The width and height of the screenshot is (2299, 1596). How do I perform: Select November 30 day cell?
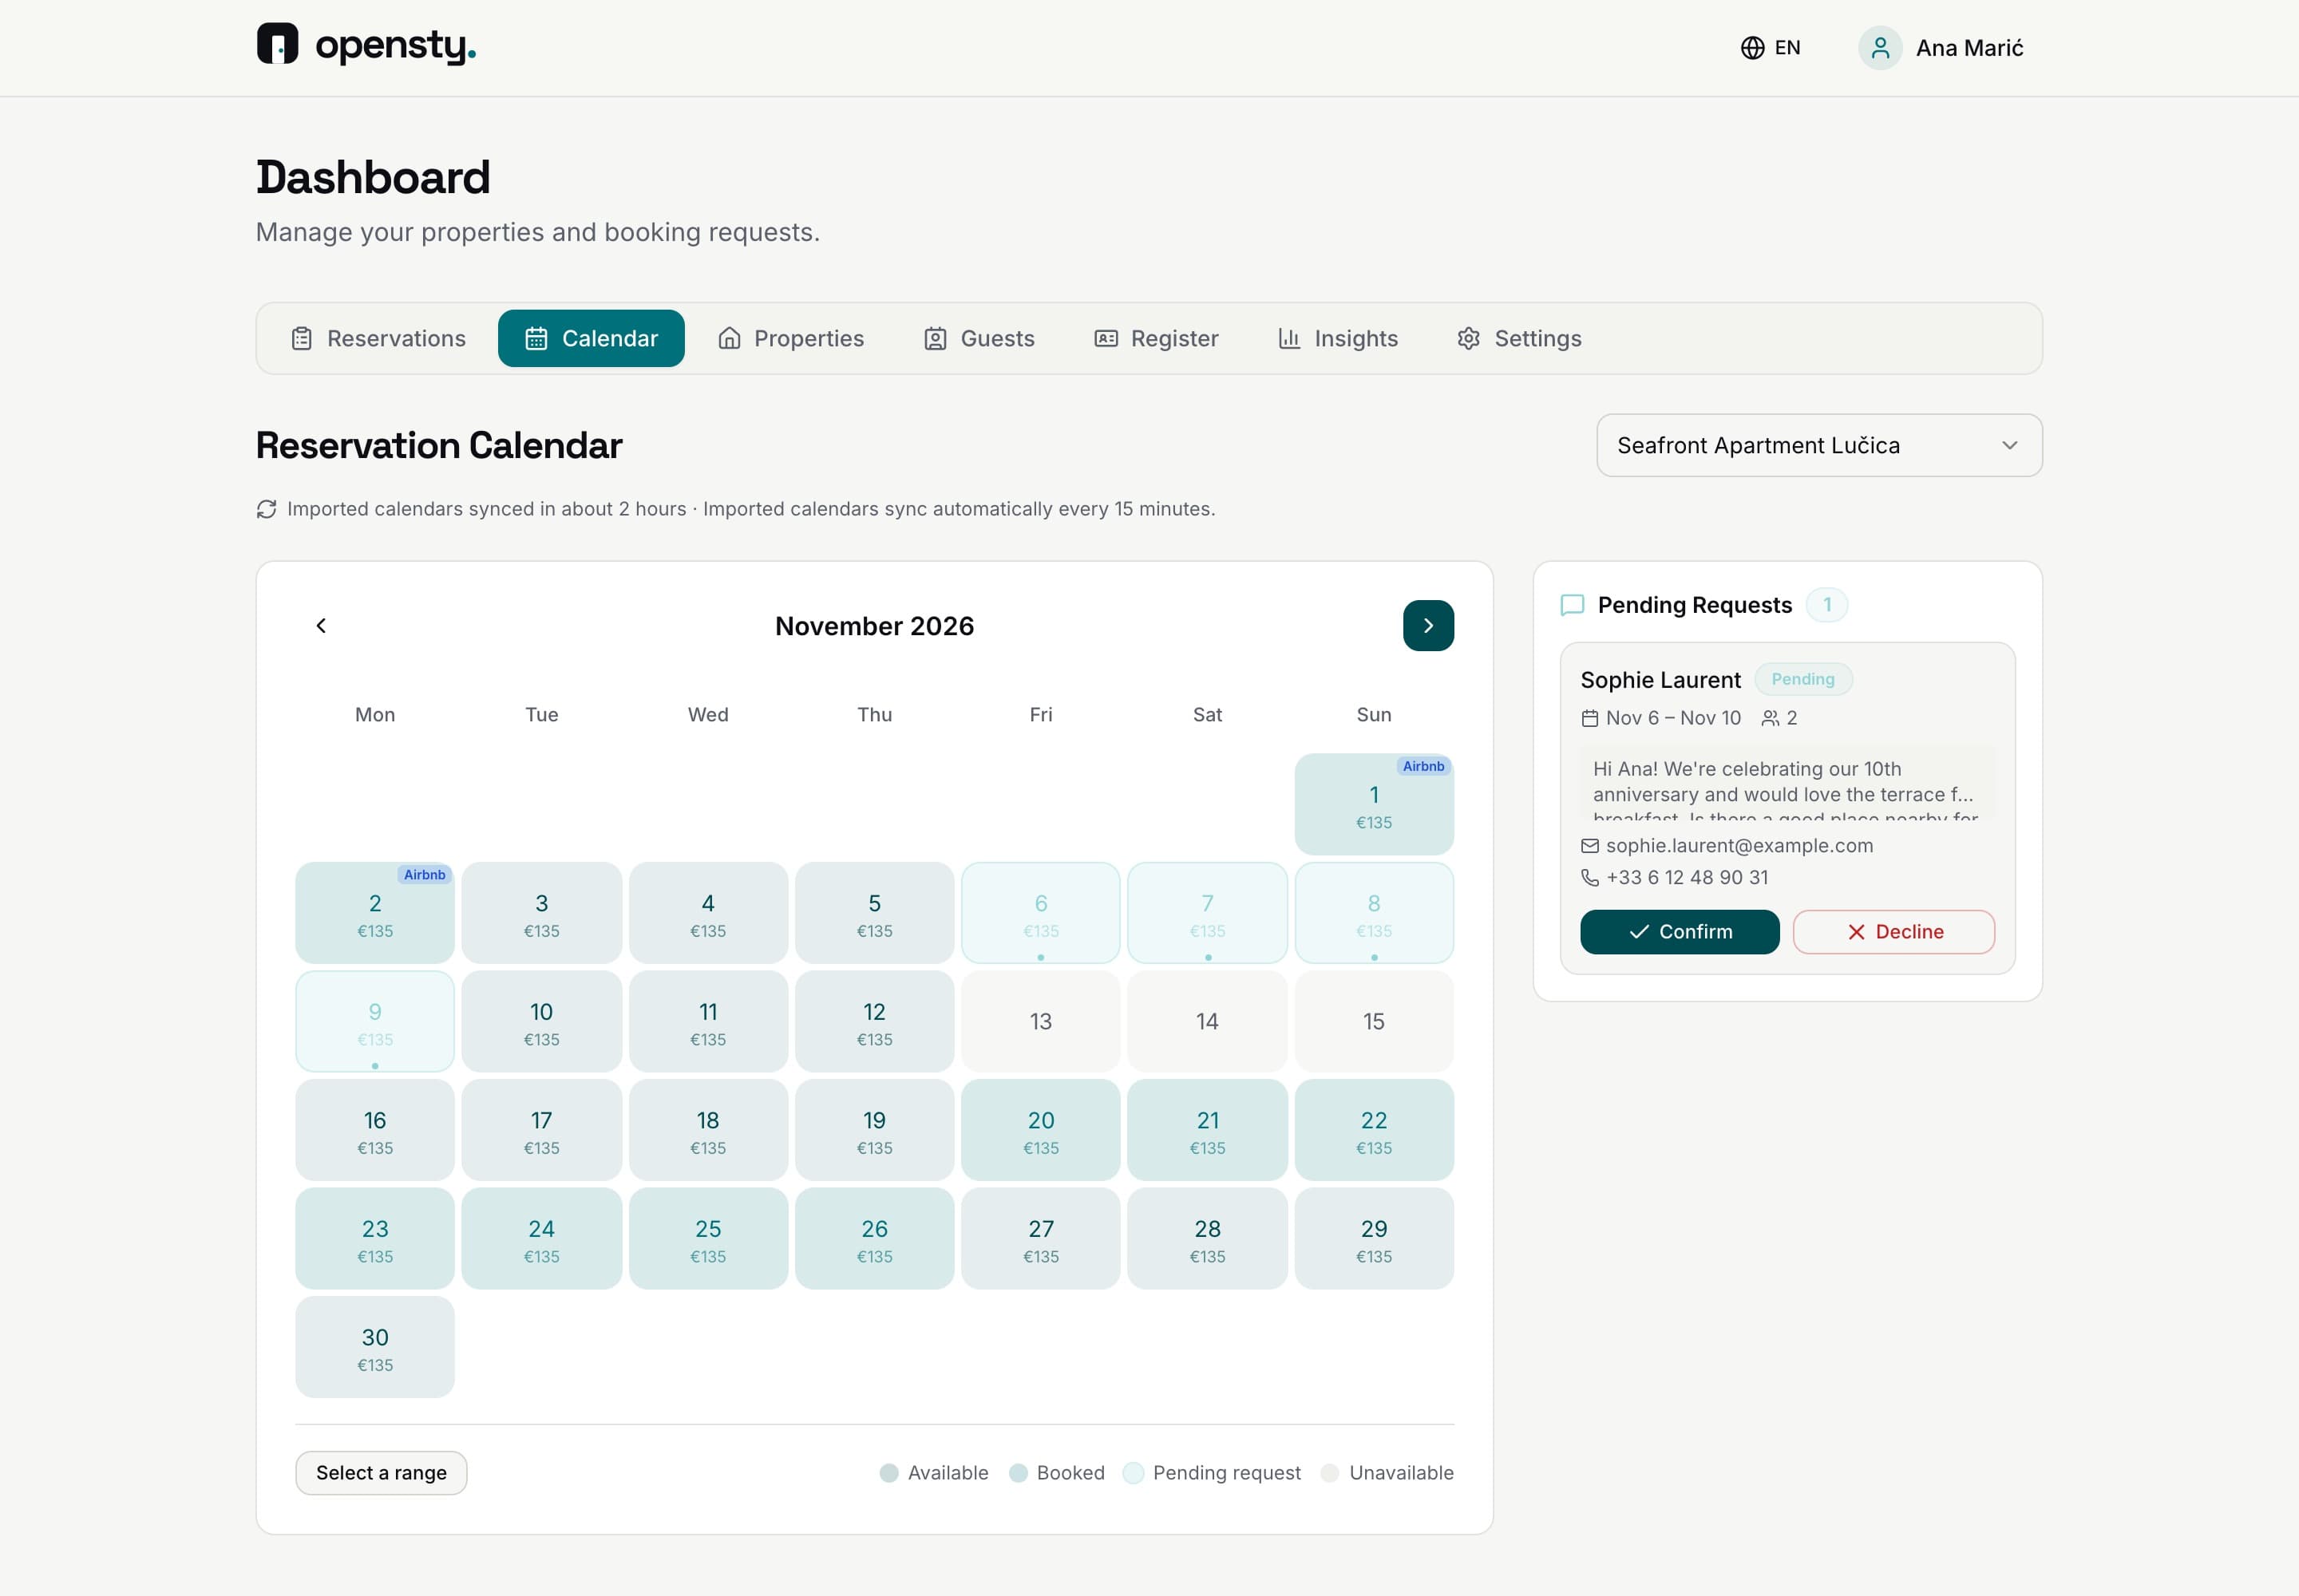(x=375, y=1347)
